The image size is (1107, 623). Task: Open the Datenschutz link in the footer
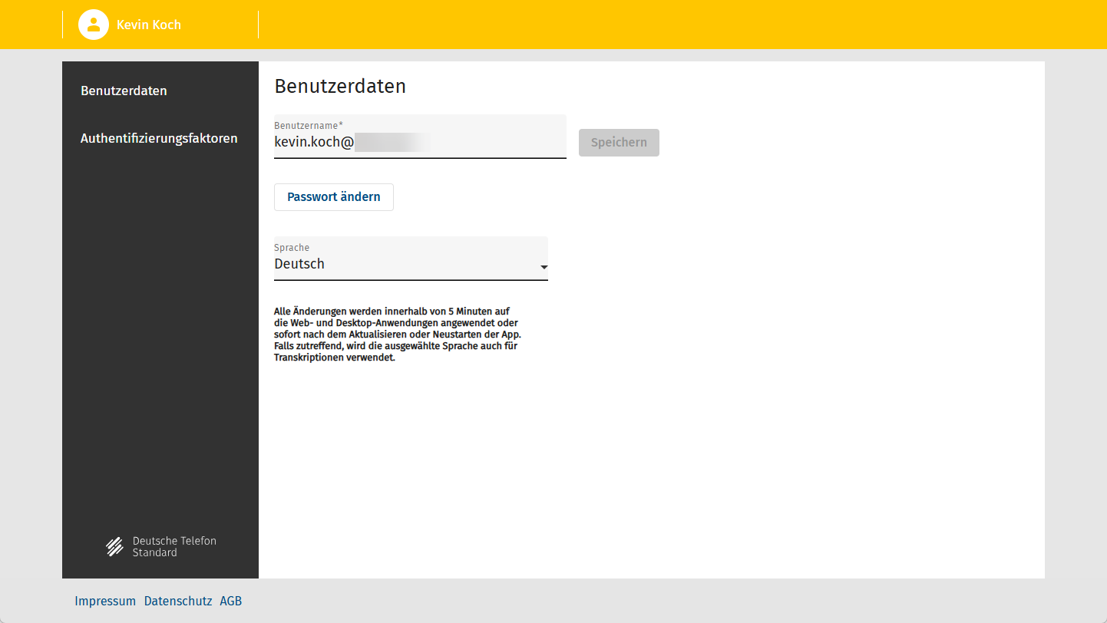click(x=177, y=602)
